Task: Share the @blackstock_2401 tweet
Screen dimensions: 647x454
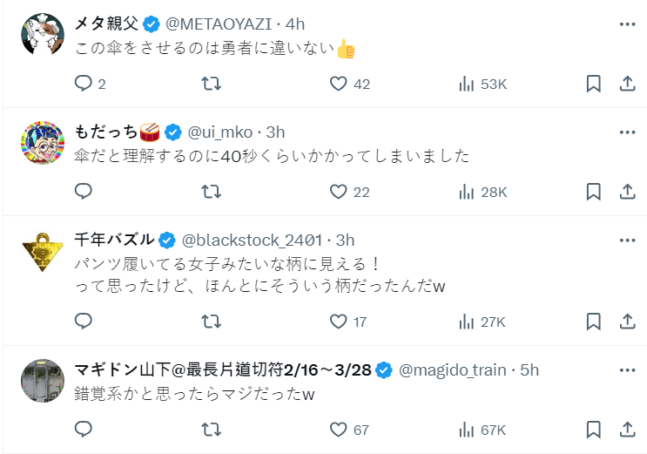Action: click(626, 322)
